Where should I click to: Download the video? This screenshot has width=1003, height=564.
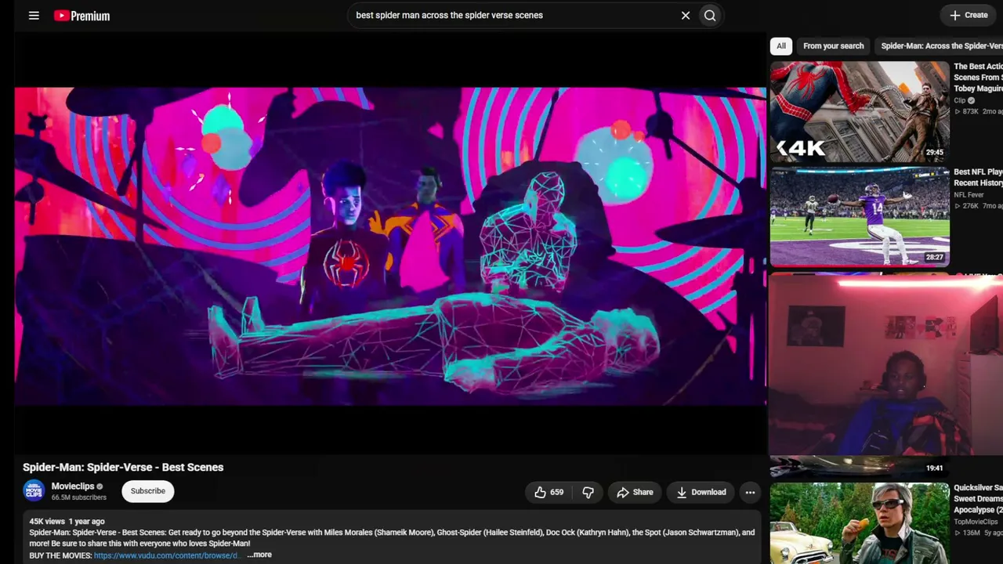coord(701,492)
